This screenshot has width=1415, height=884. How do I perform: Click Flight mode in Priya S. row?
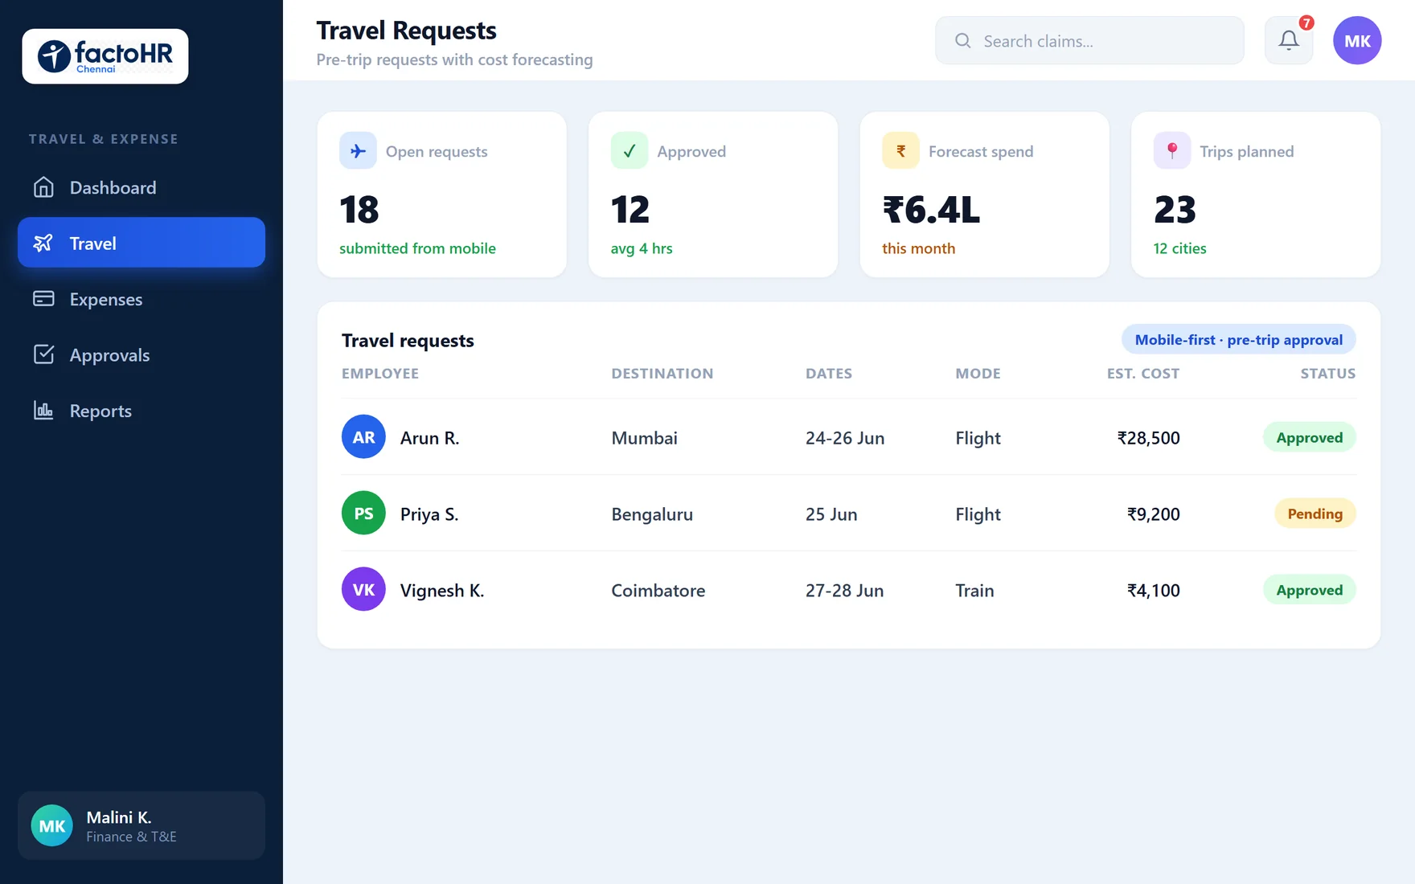tap(978, 514)
